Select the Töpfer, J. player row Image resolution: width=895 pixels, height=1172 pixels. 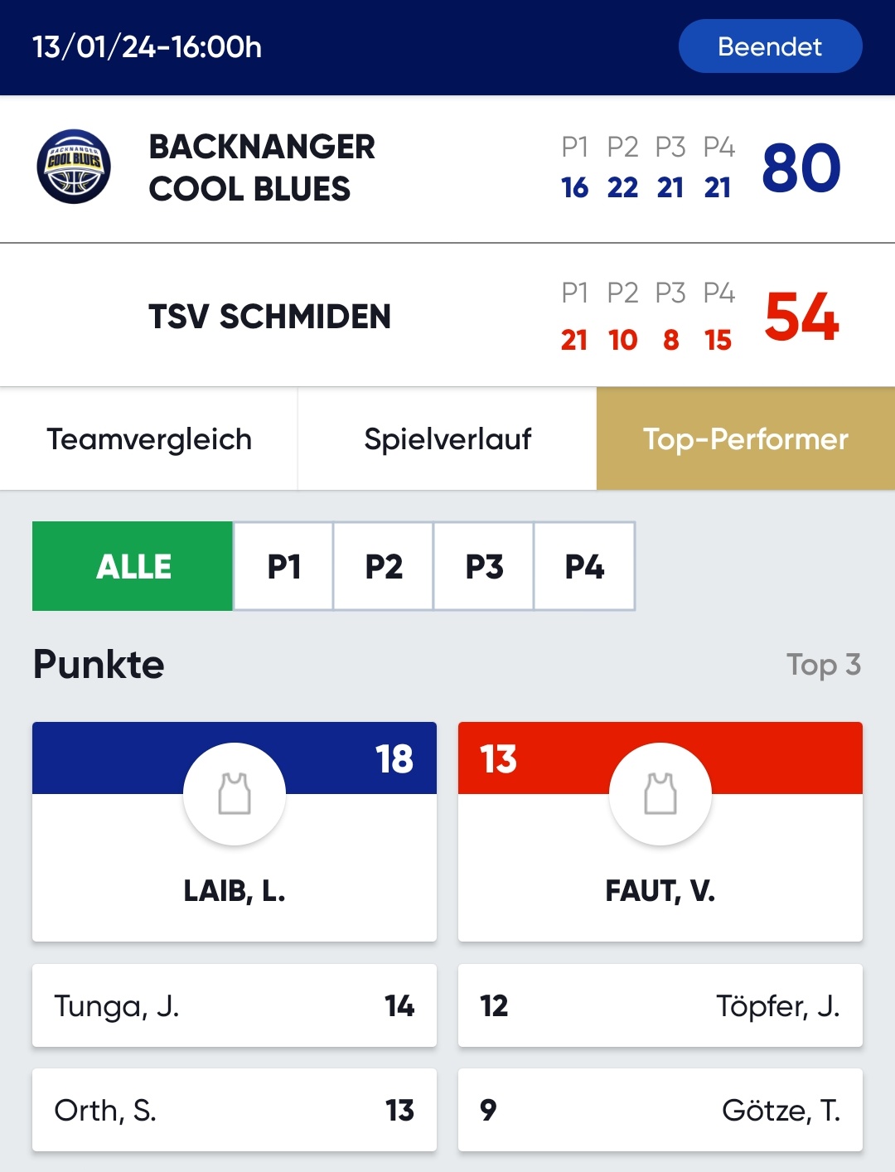(660, 1005)
